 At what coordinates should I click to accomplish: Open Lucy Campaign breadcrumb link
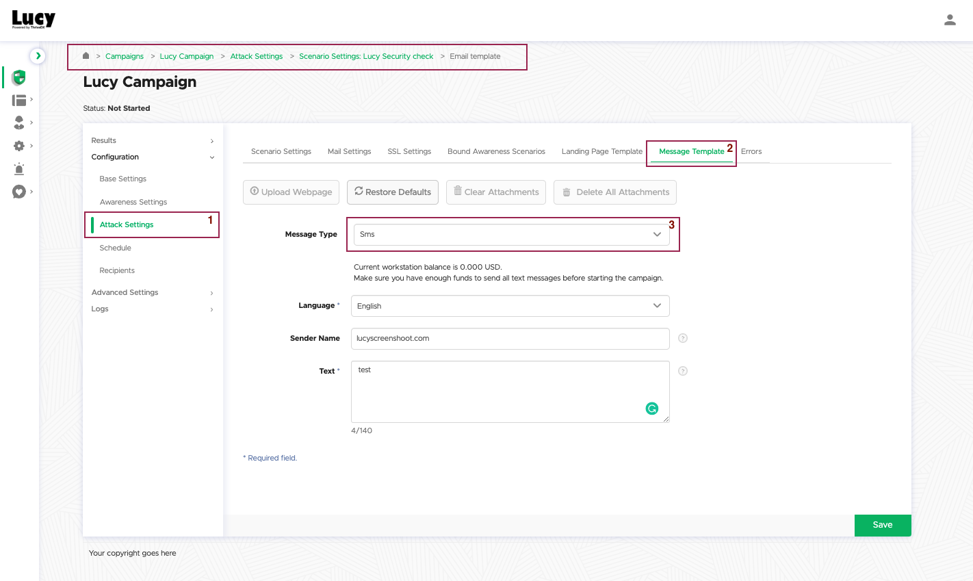click(x=186, y=56)
